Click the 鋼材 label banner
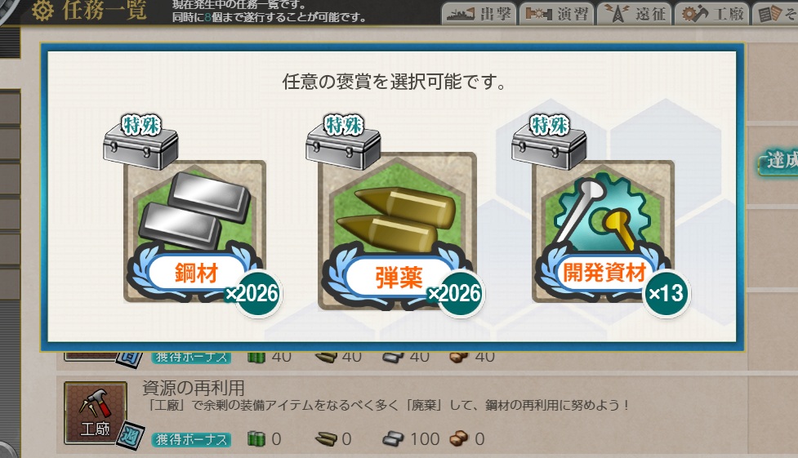Image resolution: width=798 pixels, height=458 pixels. [197, 273]
